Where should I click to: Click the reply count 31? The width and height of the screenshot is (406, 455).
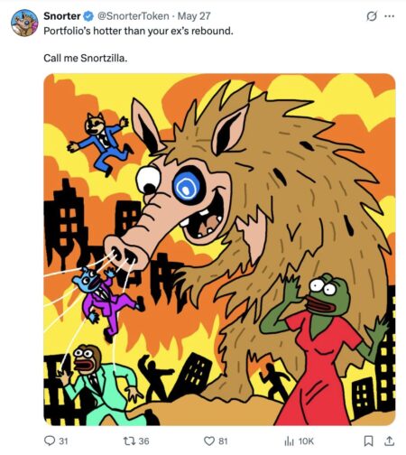click(63, 441)
